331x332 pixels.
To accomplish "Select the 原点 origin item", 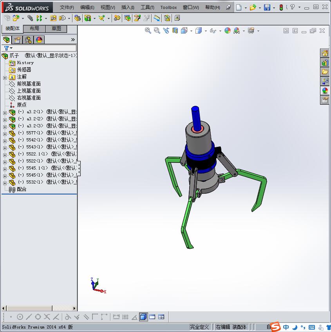I will [22, 105].
